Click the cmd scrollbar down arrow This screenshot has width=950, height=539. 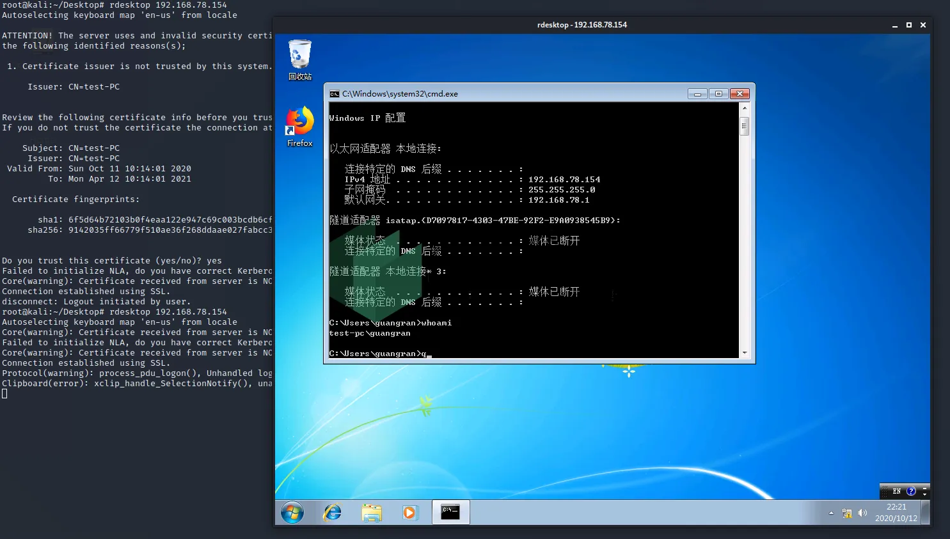pos(745,353)
